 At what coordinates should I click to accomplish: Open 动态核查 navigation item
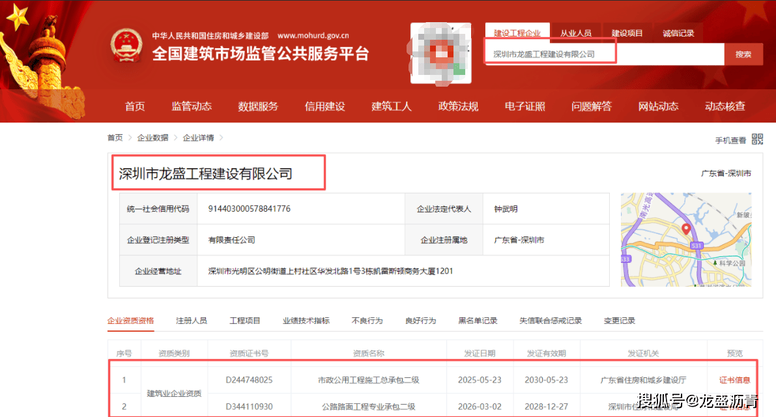coord(725,106)
